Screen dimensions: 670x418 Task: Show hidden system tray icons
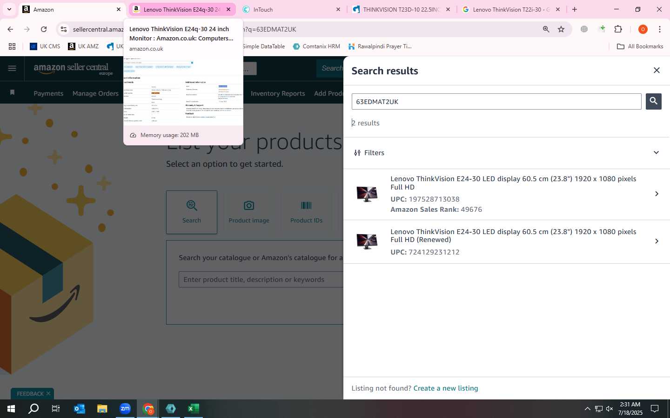587,409
